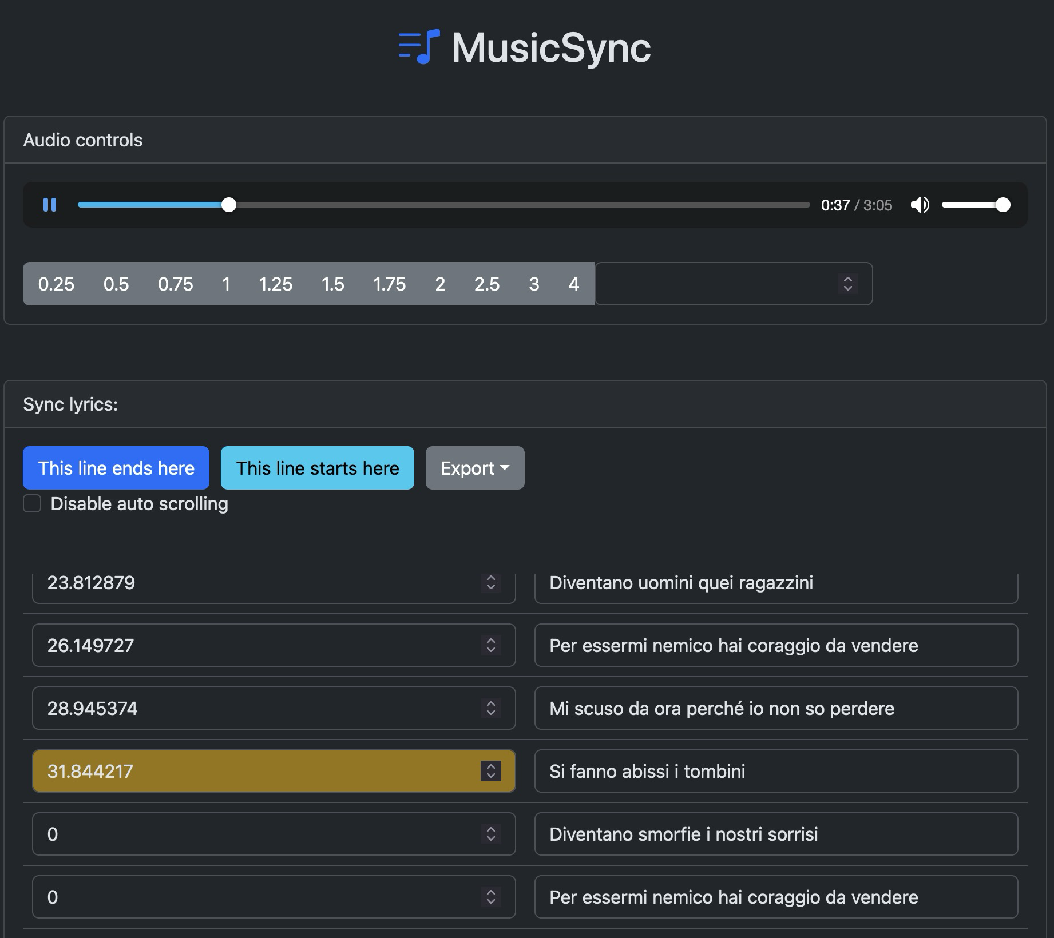Edit lyric 'Si fanno abissi i tombini'
The image size is (1054, 938).
(x=776, y=771)
